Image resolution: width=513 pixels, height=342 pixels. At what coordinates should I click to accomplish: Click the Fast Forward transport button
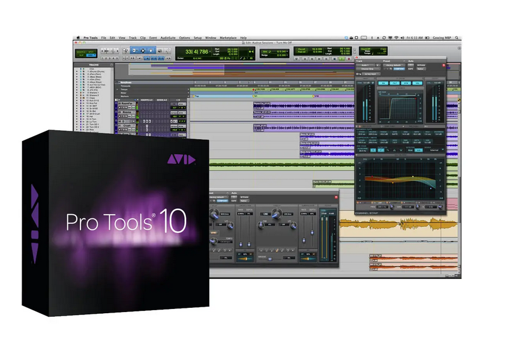coord(319,59)
